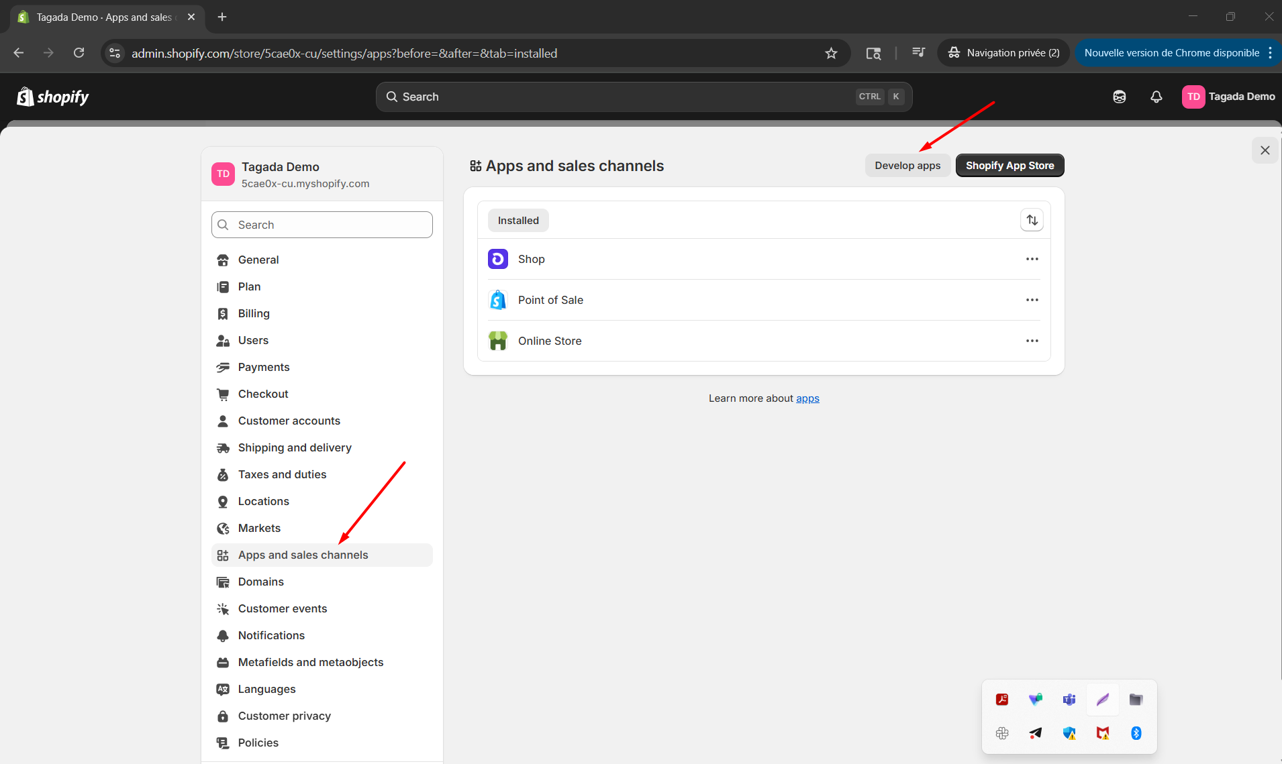Click the Shopify logo in the header
Viewport: 1282px width, 764px height.
(53, 97)
